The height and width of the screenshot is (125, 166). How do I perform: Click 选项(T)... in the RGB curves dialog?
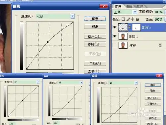tap(95, 71)
